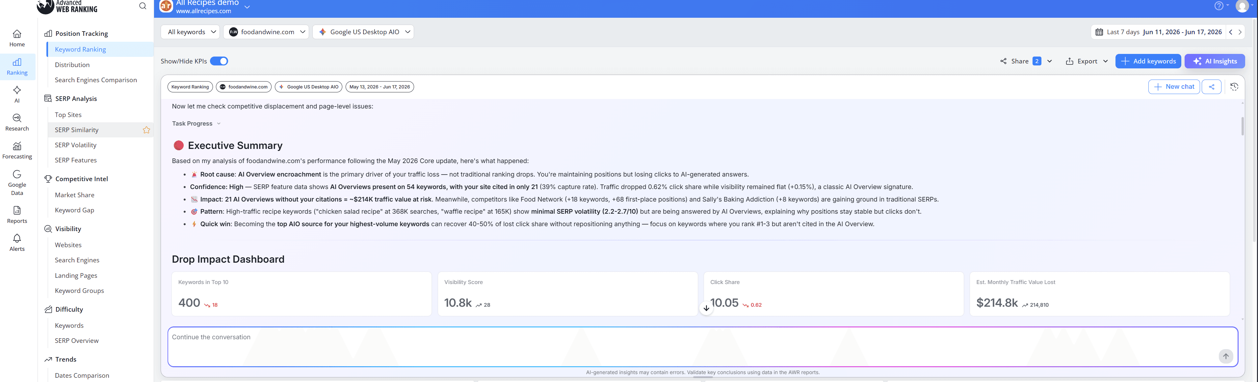The width and height of the screenshot is (1258, 382).
Task: Open SERP Features menu item
Action: pyautogui.click(x=76, y=160)
